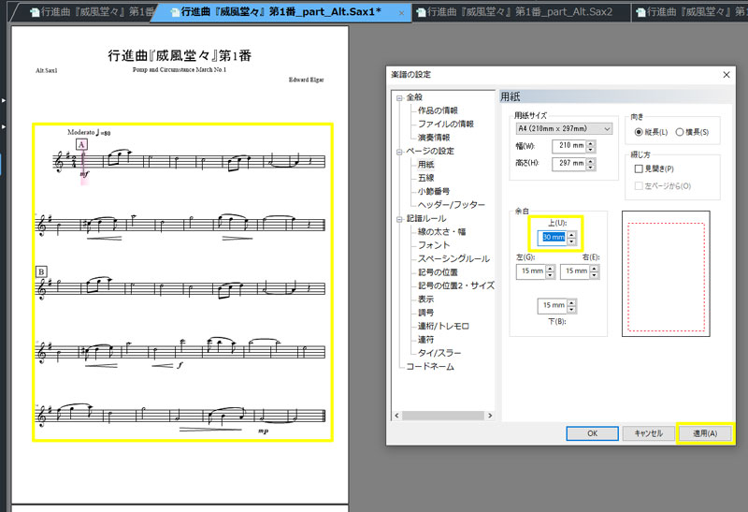Viewport: 748px width, 512px height.
Task: Decrease the 上(U) top margin value
Action: coord(571,241)
